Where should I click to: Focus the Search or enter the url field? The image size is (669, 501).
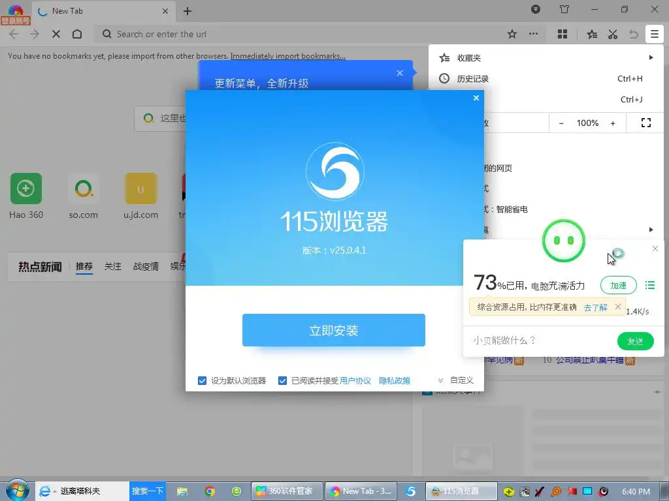(x=299, y=34)
